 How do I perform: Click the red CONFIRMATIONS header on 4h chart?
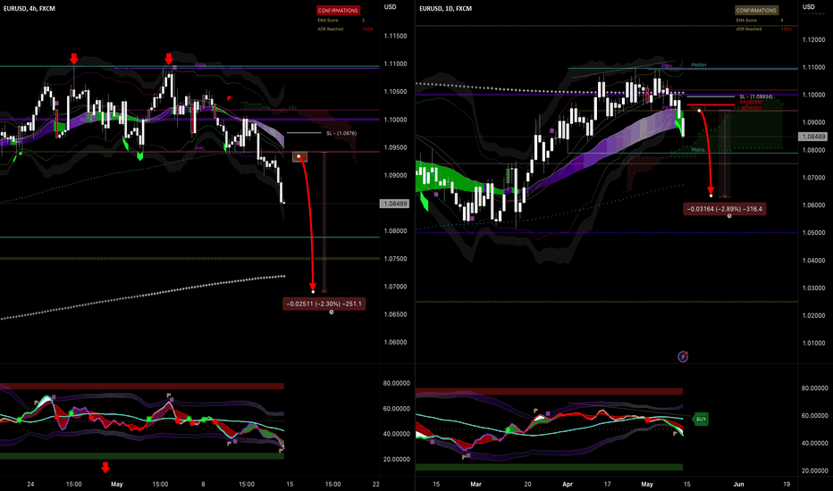pyautogui.click(x=338, y=10)
